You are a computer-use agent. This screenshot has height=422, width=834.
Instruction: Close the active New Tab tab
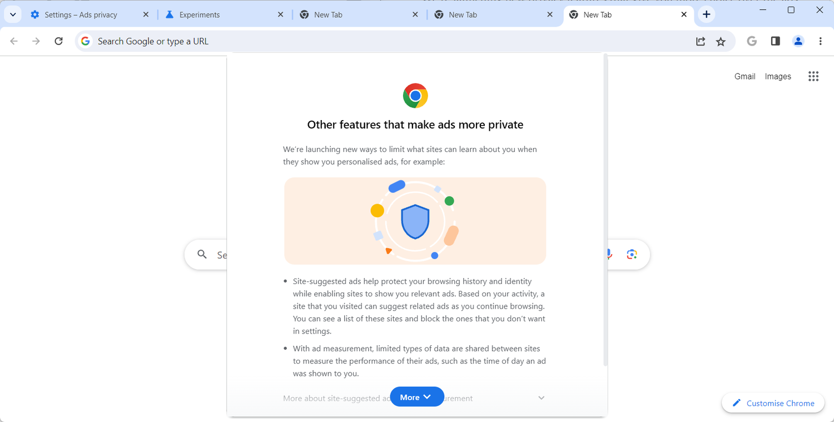click(684, 15)
